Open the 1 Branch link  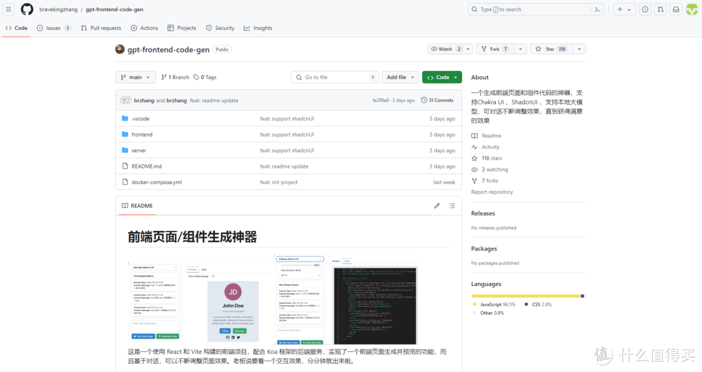click(x=175, y=77)
